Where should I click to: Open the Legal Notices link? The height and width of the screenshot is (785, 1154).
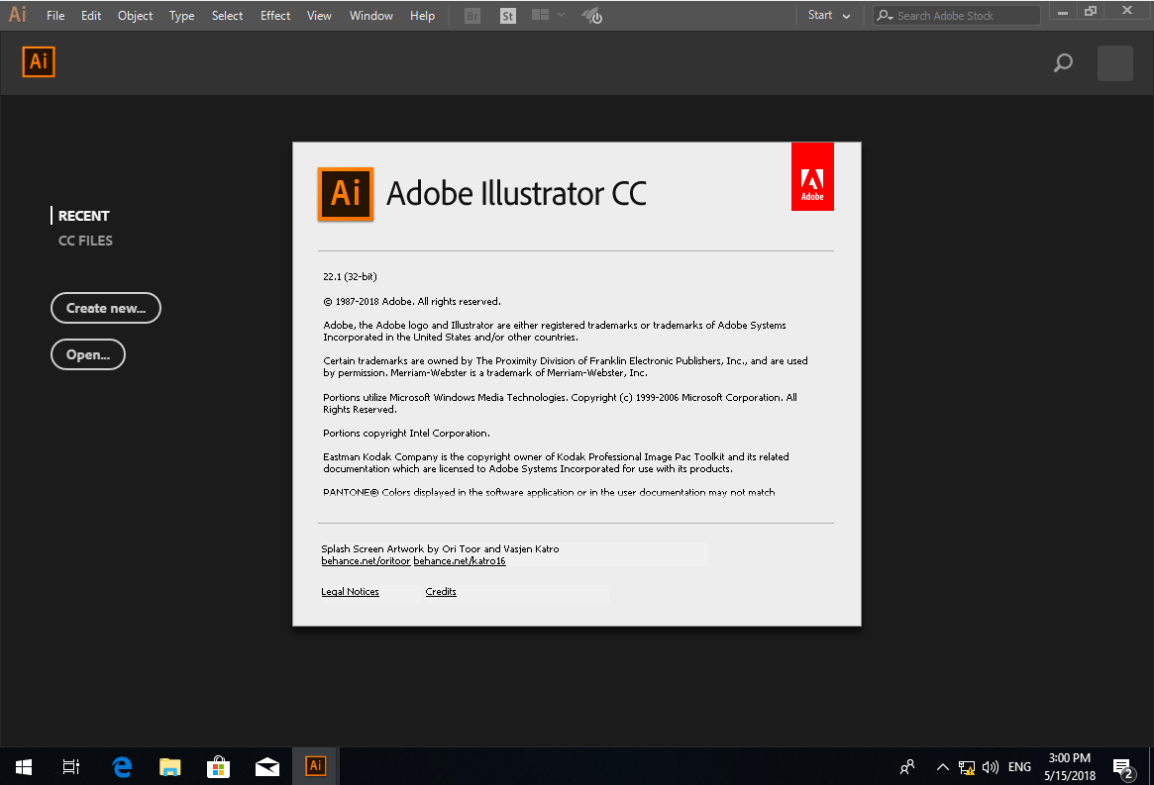[350, 592]
